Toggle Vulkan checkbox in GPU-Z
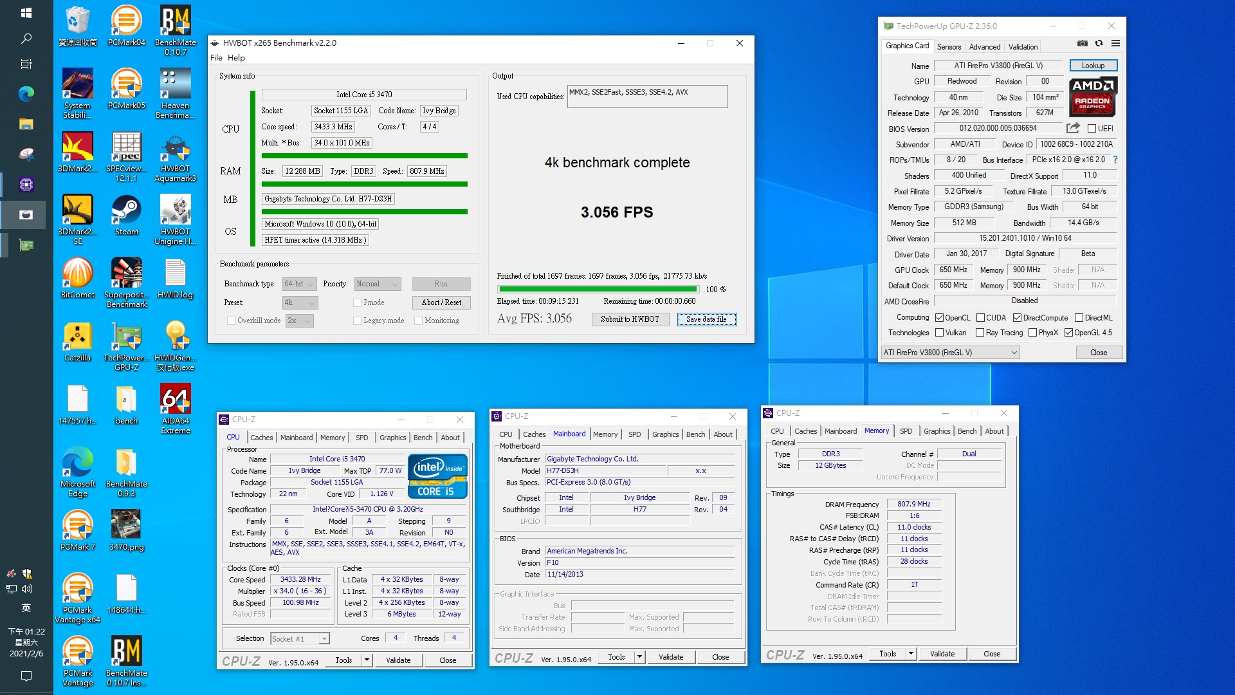The height and width of the screenshot is (695, 1235). pos(939,333)
